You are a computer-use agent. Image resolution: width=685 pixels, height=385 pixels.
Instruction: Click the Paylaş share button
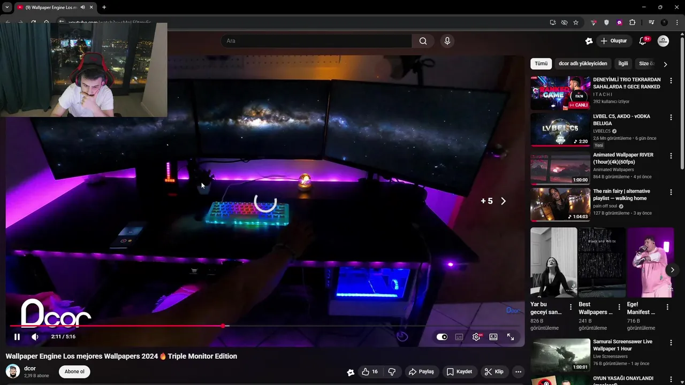pyautogui.click(x=421, y=372)
